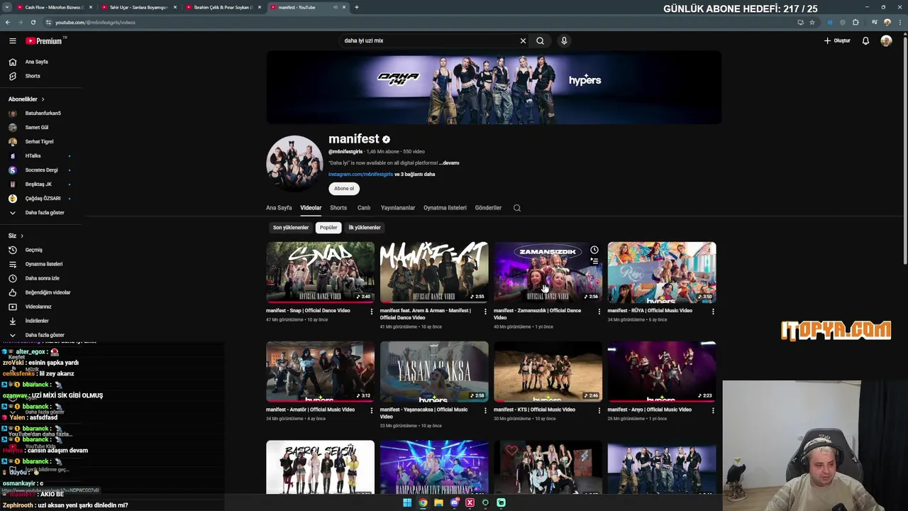Viewport: 908px width, 511px height.
Task: Switch to the Videolar tab
Action: coord(311,208)
